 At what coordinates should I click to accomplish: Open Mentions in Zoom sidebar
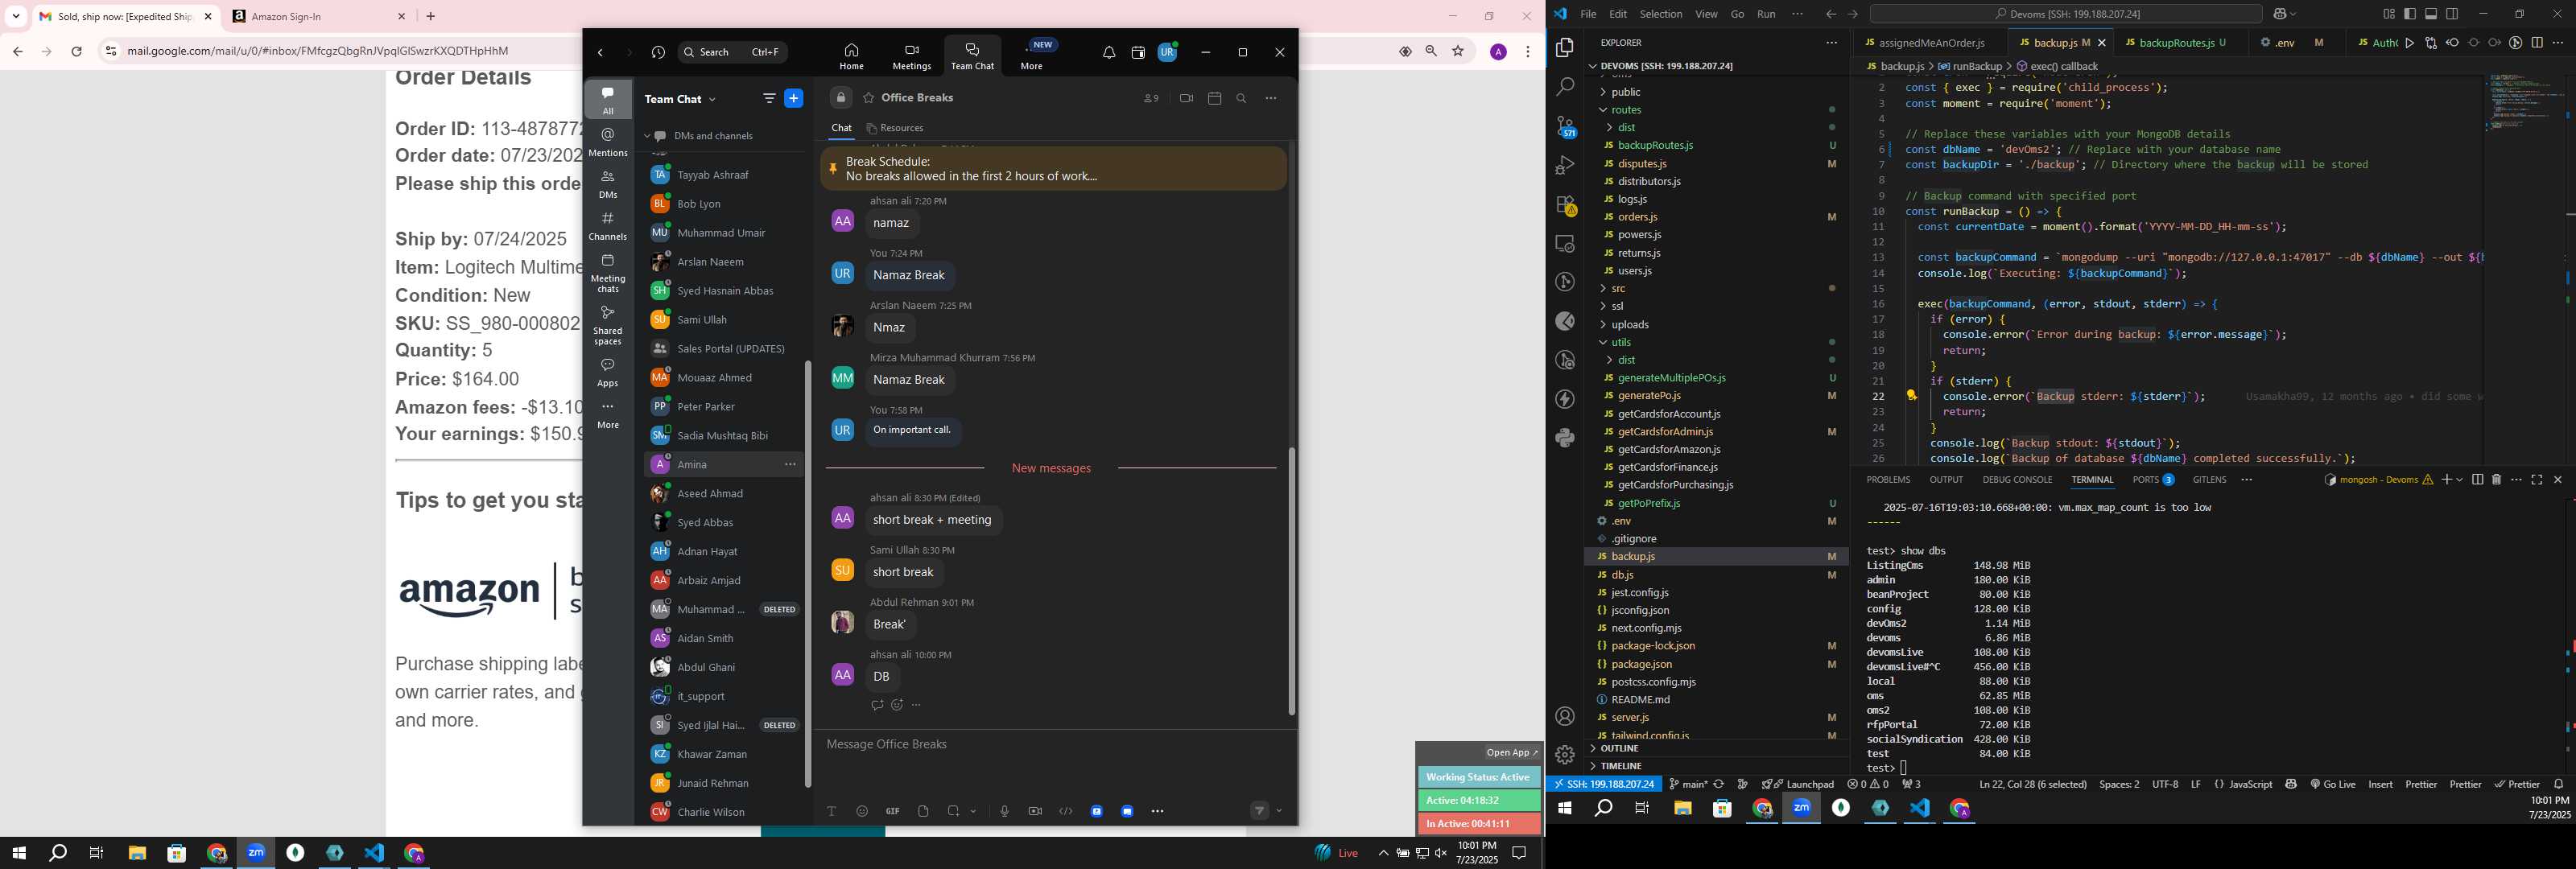click(x=608, y=142)
